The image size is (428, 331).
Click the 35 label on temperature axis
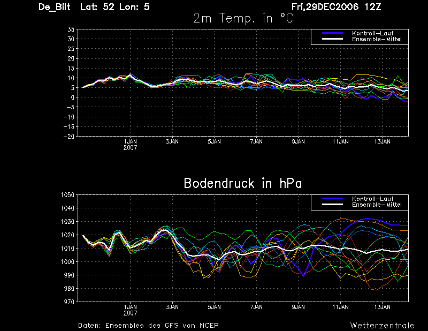(71, 29)
